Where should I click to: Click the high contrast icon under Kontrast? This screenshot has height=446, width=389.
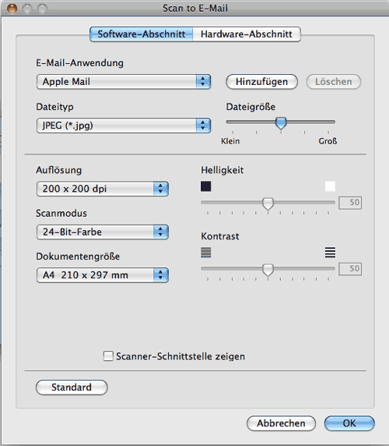[330, 253]
